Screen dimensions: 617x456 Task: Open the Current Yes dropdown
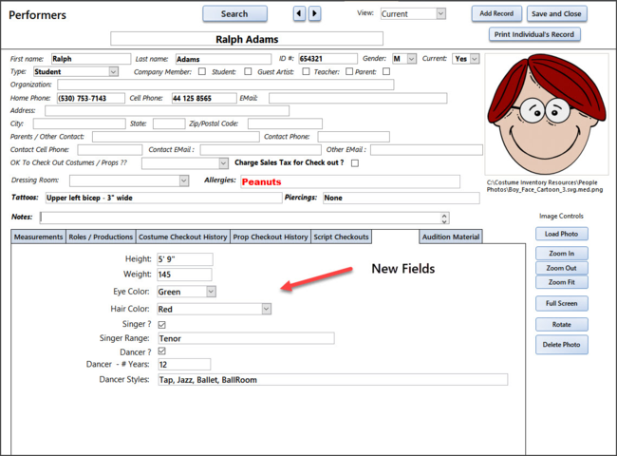click(475, 59)
